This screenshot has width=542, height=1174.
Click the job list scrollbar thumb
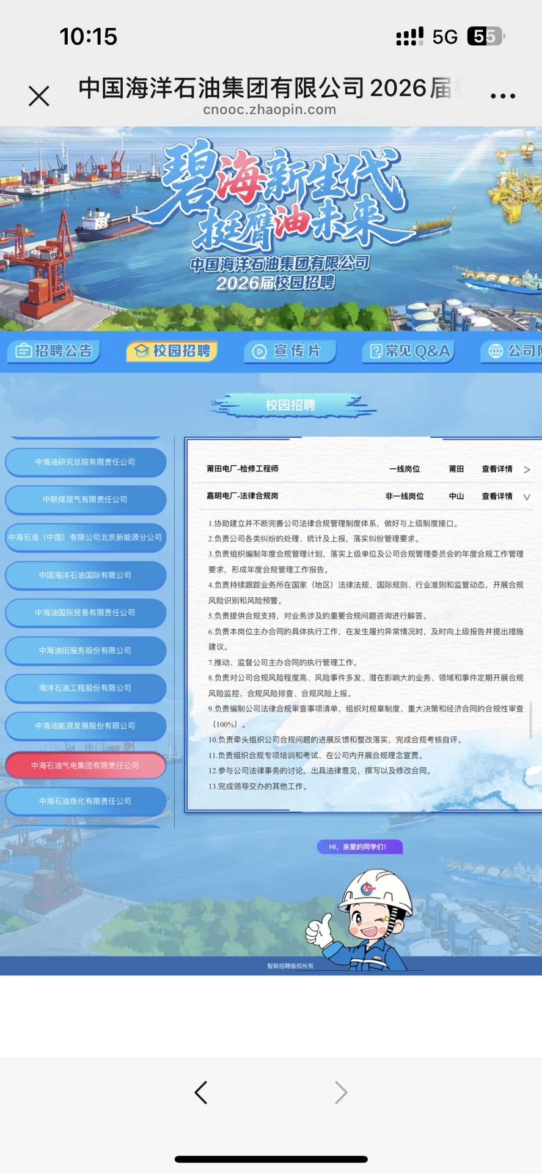pyautogui.click(x=530, y=720)
